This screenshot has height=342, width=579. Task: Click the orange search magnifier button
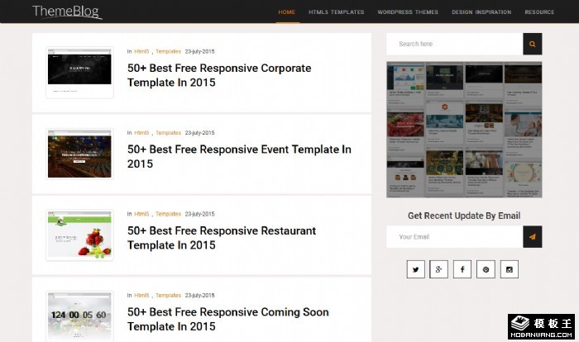[532, 44]
